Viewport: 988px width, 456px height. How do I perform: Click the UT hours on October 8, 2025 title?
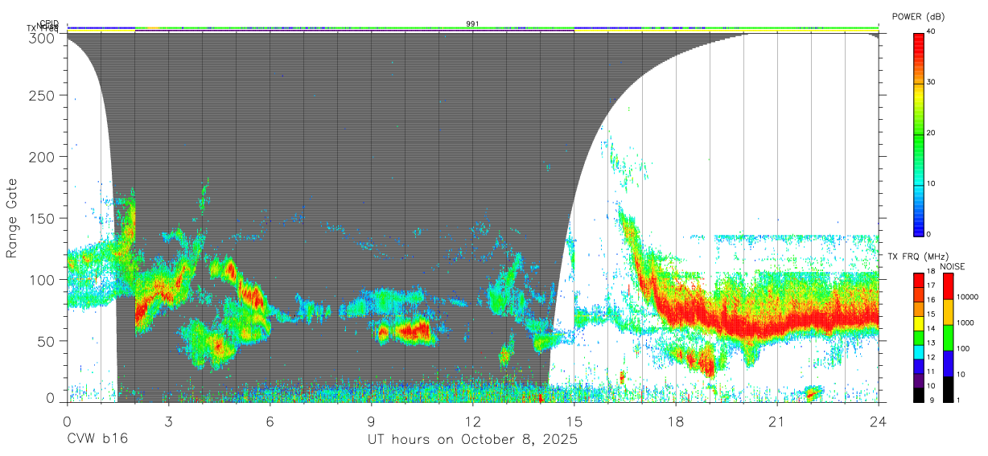click(472, 440)
